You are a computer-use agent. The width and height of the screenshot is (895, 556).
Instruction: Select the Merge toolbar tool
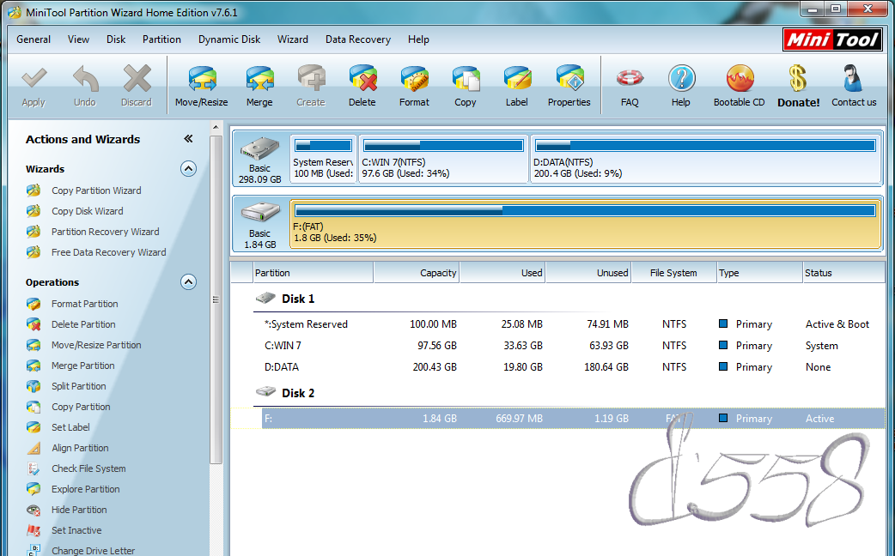point(259,86)
